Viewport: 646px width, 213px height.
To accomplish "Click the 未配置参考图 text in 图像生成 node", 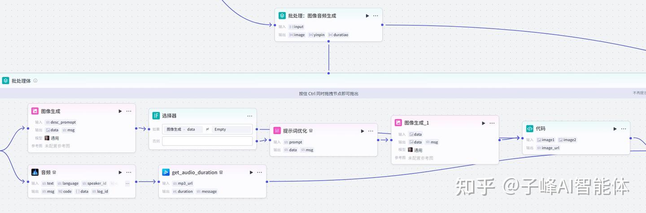I will 57,146.
